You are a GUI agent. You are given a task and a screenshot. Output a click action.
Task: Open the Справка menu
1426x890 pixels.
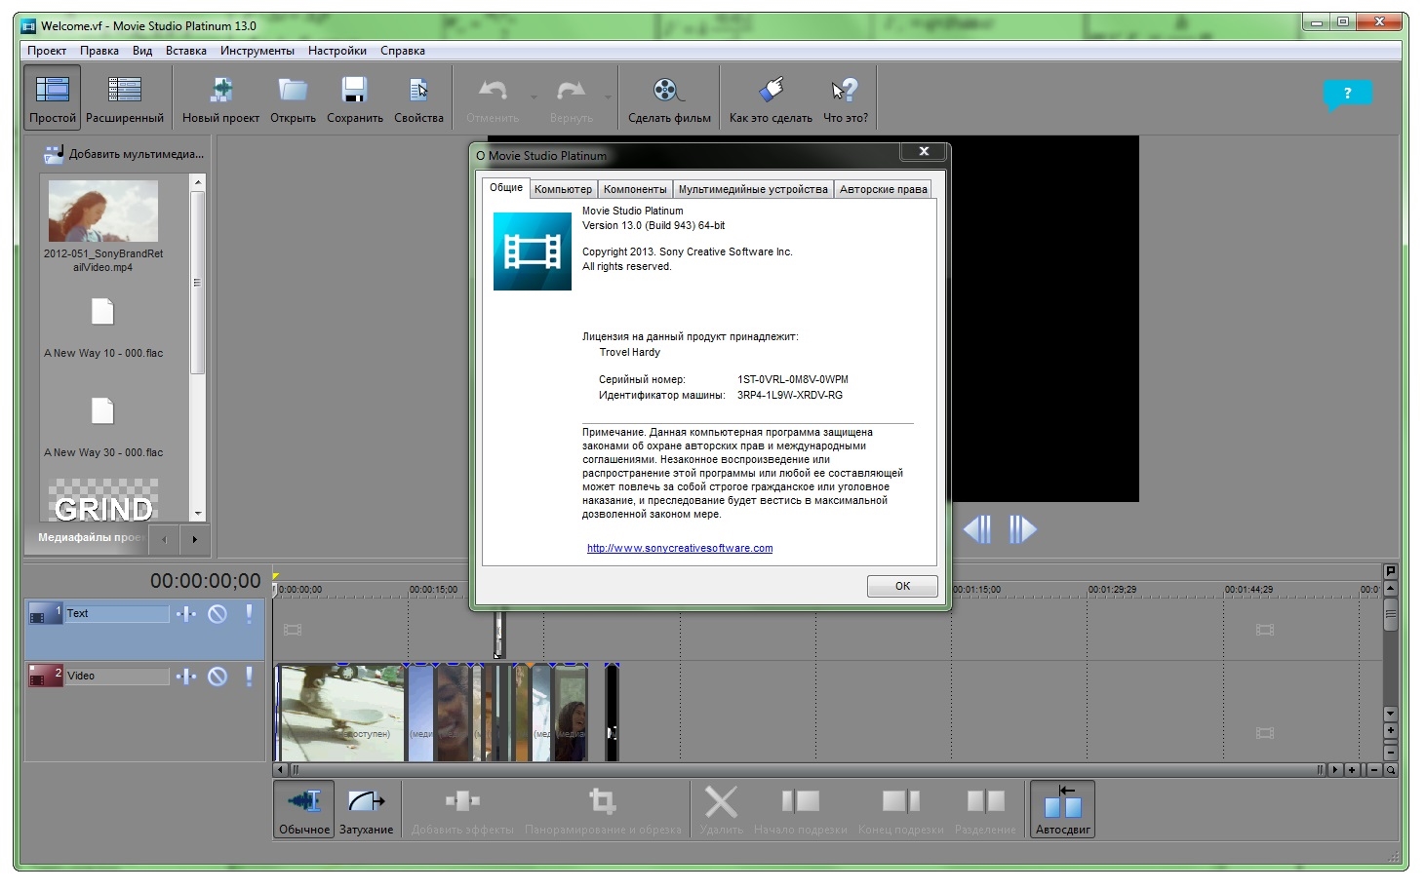point(403,51)
